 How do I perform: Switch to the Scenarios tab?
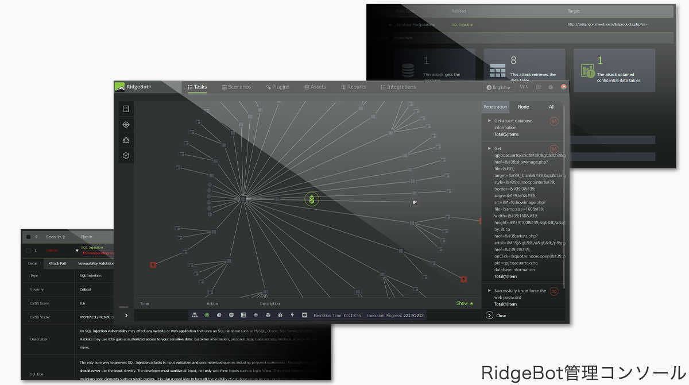coord(236,87)
